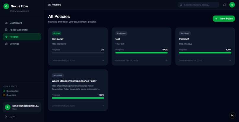Click the Logout link
The image size is (239, 122).
[x=10, y=117]
